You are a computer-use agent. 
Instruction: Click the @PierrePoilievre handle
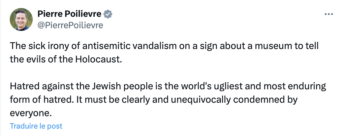[x=70, y=25]
